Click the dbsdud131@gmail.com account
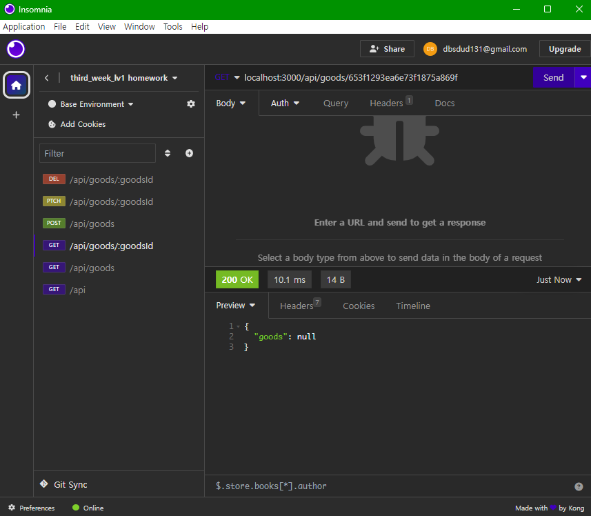 485,49
